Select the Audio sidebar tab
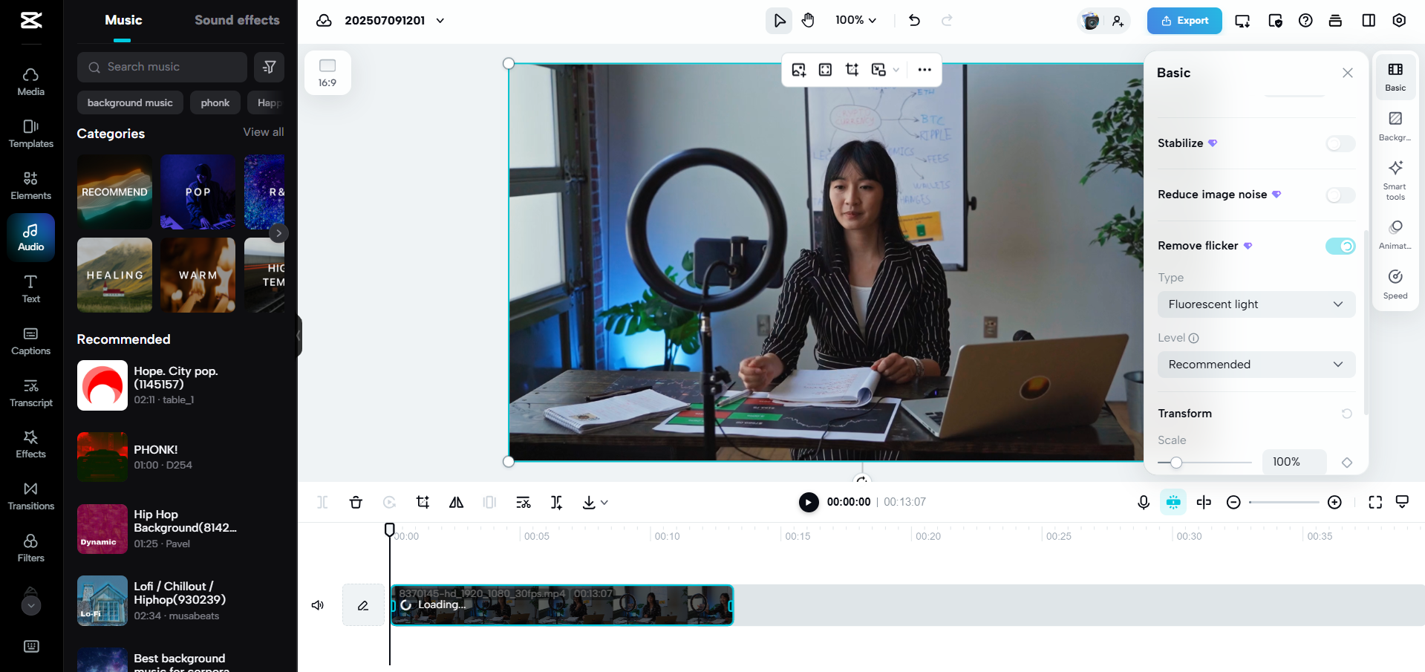Image resolution: width=1425 pixels, height=672 pixels. [31, 238]
